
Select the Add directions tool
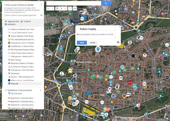(70, 9)
